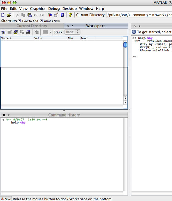Open the plot selector dropdown arrow
Viewport: 172px width, 201px height.
(x=50, y=32)
